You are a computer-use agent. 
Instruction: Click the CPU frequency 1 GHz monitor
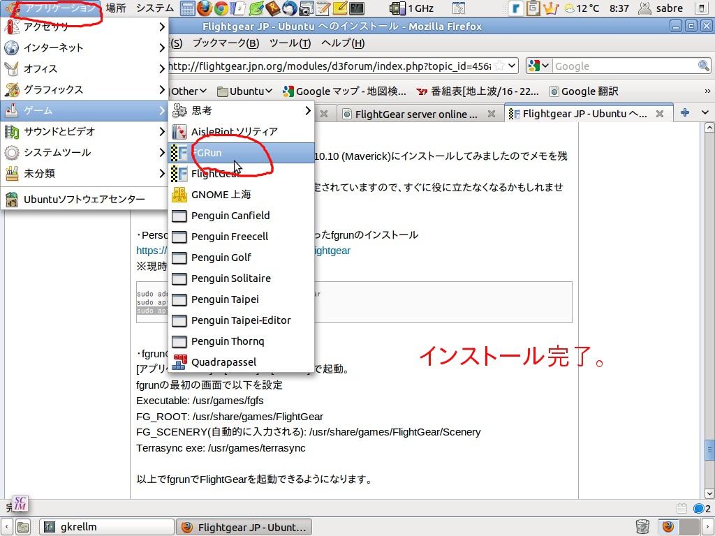(x=412, y=8)
